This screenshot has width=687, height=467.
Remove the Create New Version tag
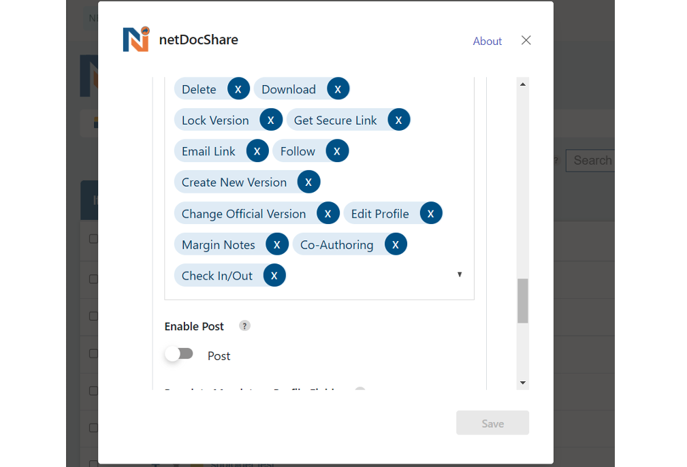click(x=308, y=182)
